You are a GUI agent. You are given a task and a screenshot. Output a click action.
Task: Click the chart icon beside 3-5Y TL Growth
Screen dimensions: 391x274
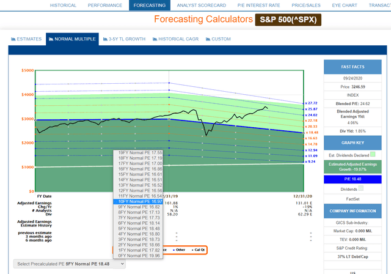pyautogui.click(x=105, y=39)
